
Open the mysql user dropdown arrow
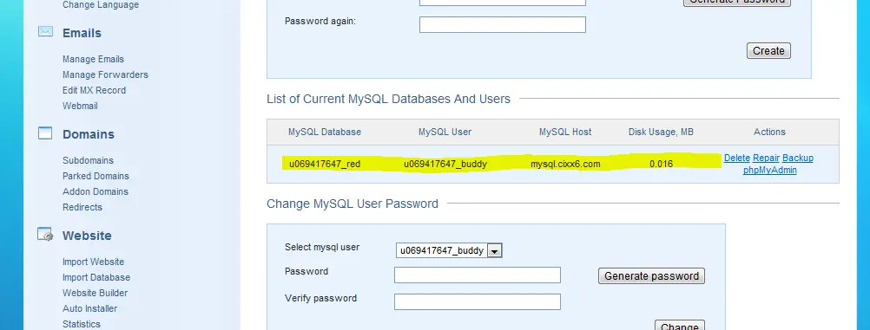[x=495, y=251]
